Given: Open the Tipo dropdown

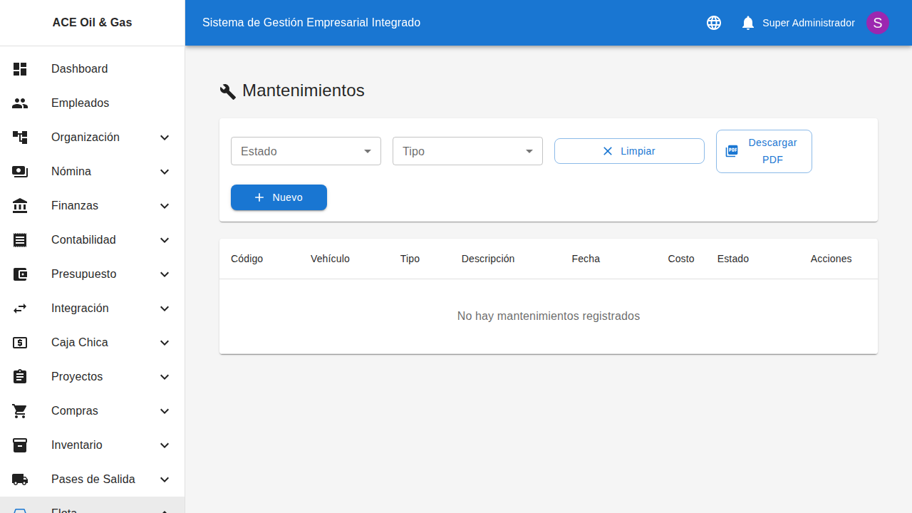Looking at the screenshot, I should tap(467, 151).
